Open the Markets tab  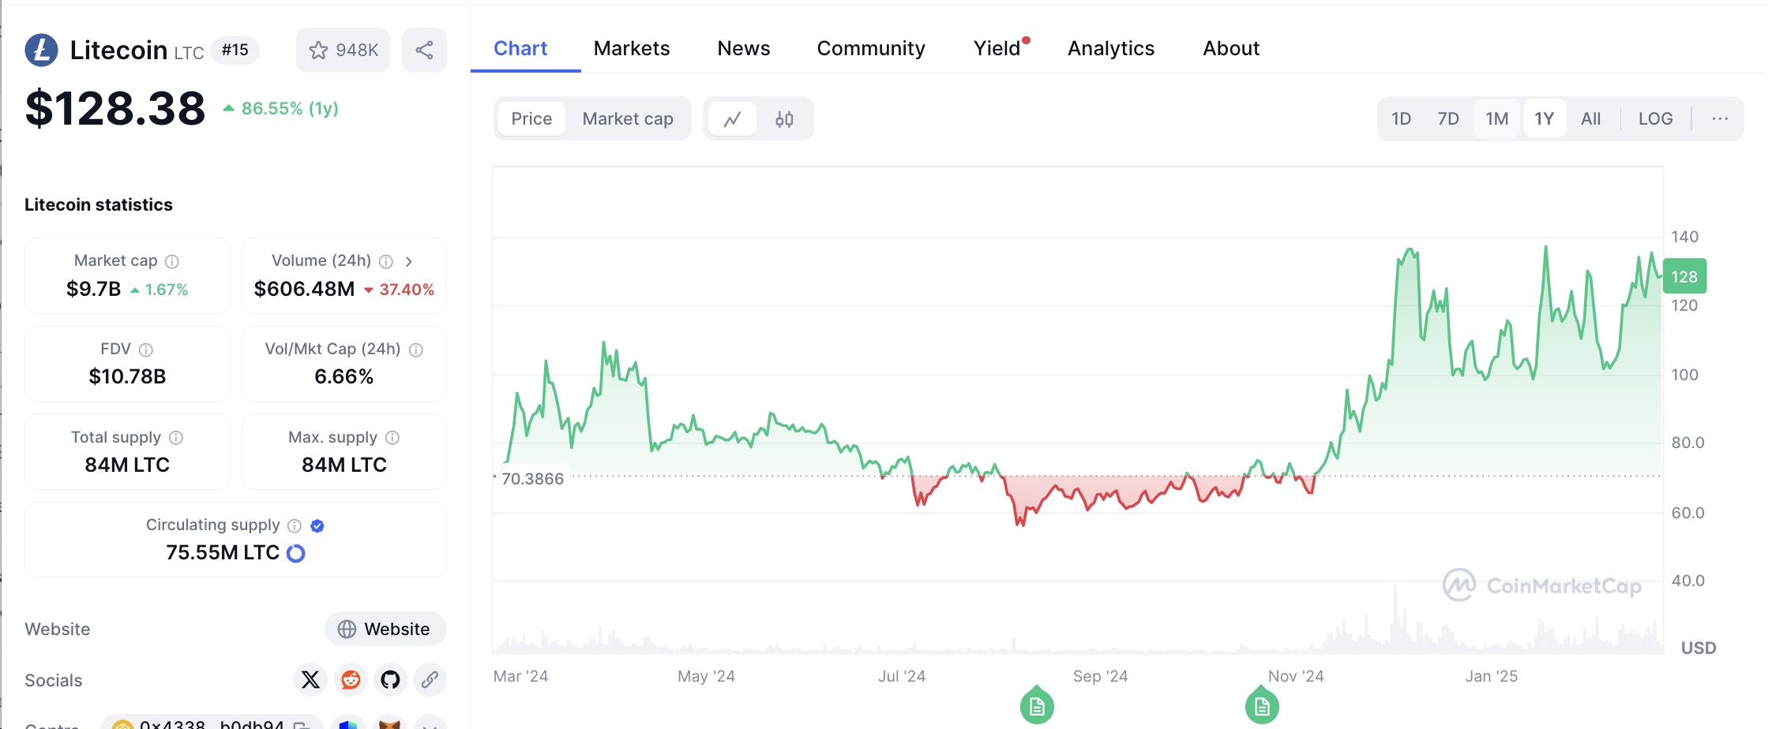[x=632, y=49]
